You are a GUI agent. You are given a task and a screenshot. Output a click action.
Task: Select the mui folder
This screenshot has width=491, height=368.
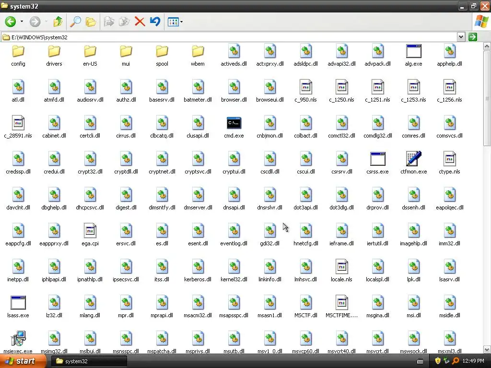tap(126, 51)
